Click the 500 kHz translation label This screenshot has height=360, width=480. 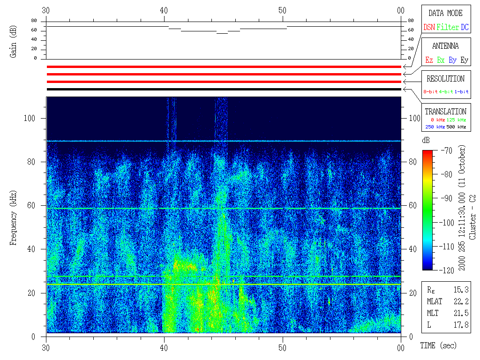(x=457, y=127)
